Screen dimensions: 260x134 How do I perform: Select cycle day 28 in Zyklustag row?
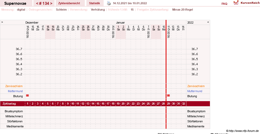click(163, 104)
